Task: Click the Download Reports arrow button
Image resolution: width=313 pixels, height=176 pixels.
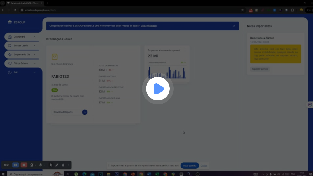Action: tap(85, 112)
